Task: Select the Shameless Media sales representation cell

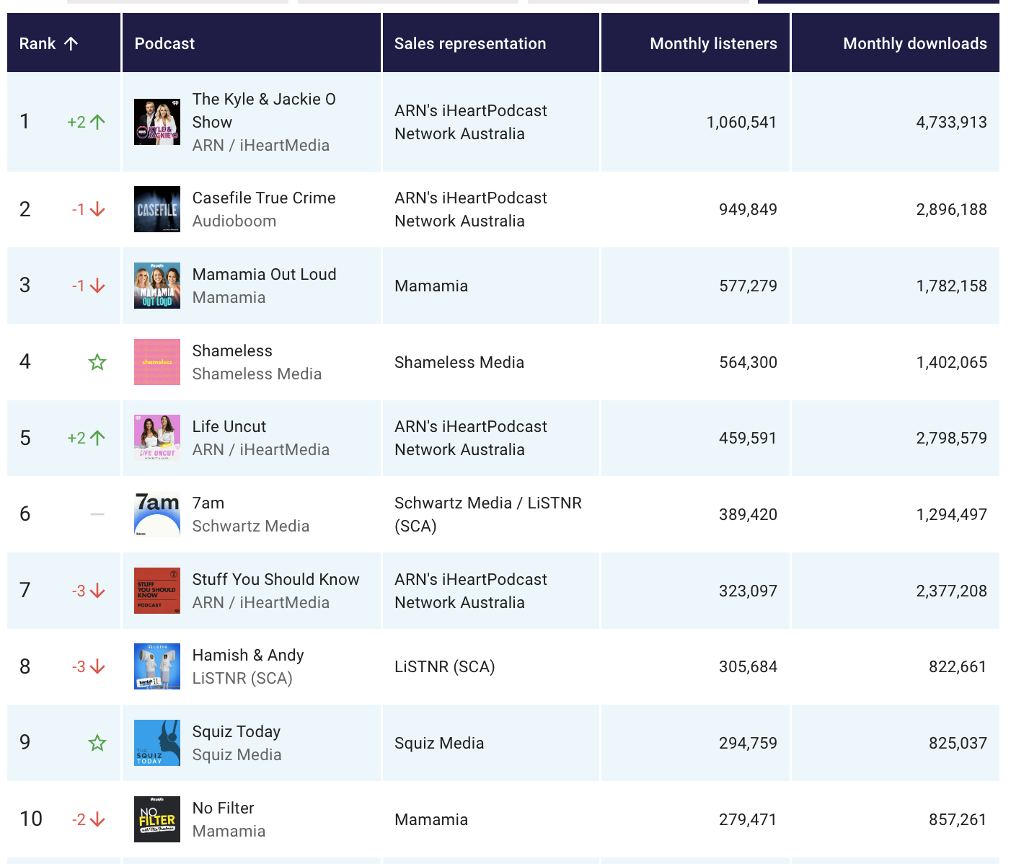Action: coord(491,362)
